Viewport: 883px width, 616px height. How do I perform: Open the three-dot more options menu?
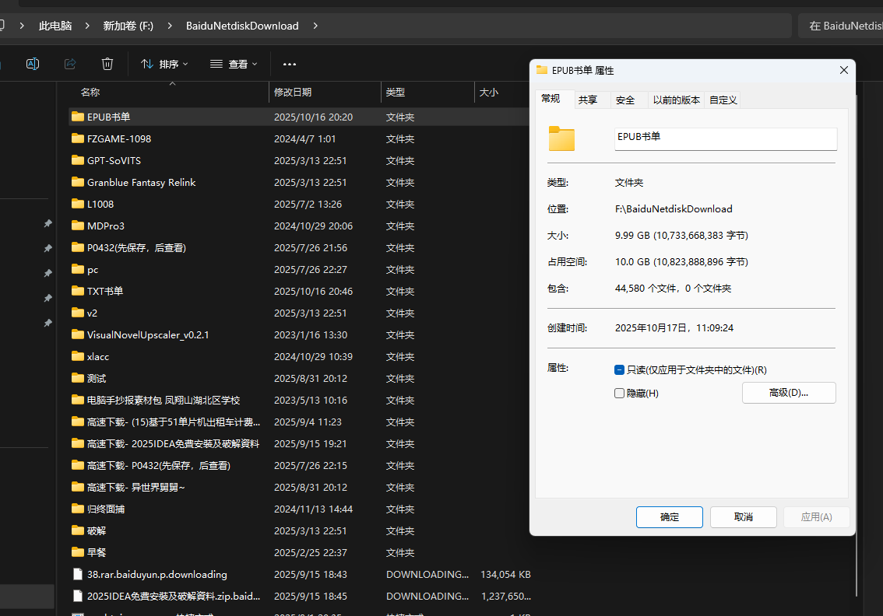(290, 64)
